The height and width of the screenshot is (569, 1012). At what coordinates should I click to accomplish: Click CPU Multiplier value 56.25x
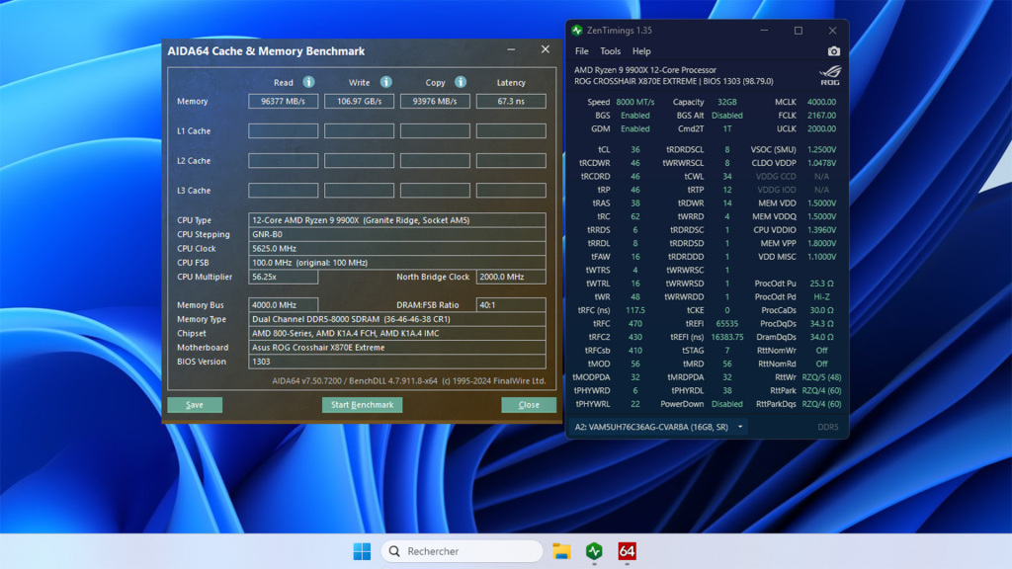(x=284, y=277)
